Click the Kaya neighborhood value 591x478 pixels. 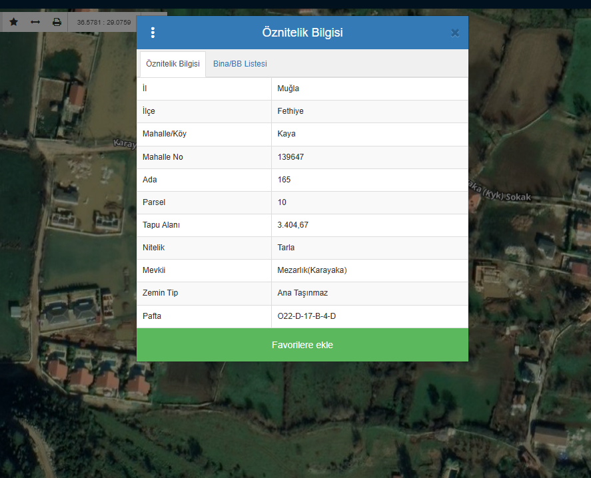[x=287, y=134]
